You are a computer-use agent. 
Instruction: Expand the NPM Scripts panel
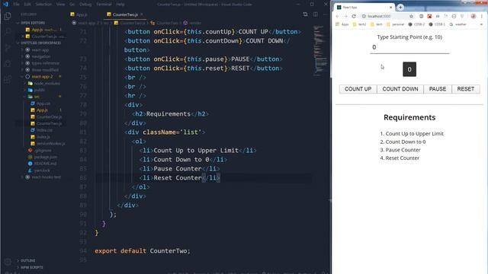point(31,267)
